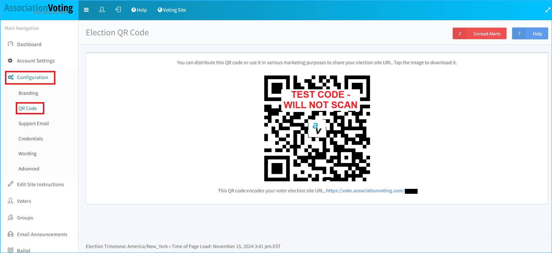This screenshot has width=552, height=253.
Task: Collapse the Configuration menu section
Action: point(32,77)
